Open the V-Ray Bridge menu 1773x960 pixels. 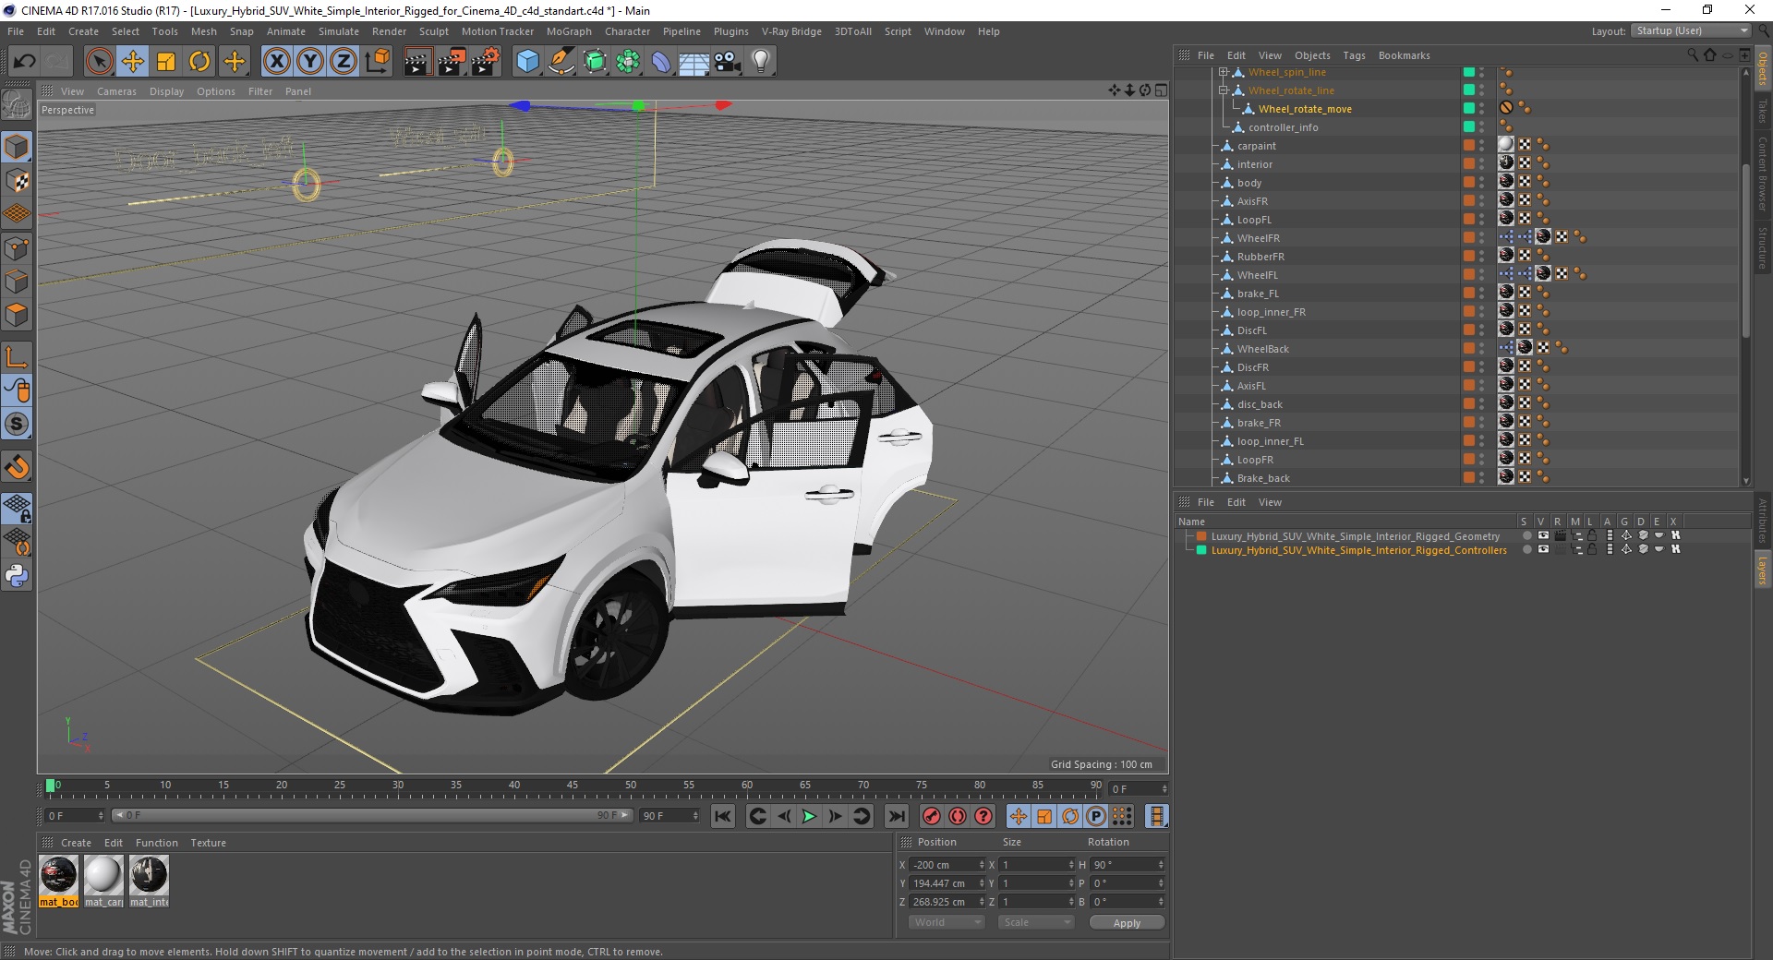(x=791, y=31)
